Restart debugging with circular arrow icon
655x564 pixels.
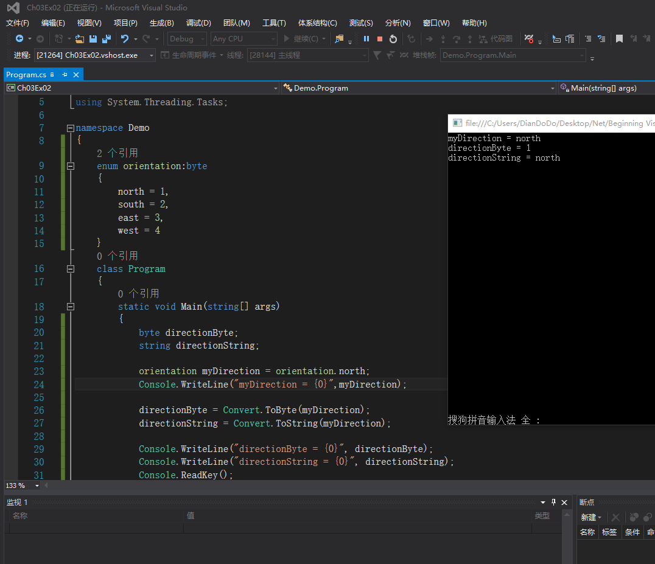393,39
